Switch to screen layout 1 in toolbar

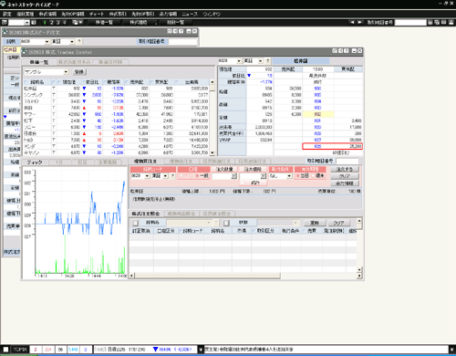coord(46,23)
